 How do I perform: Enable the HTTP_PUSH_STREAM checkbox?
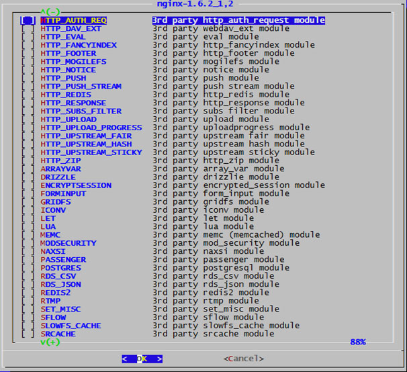click(x=28, y=87)
